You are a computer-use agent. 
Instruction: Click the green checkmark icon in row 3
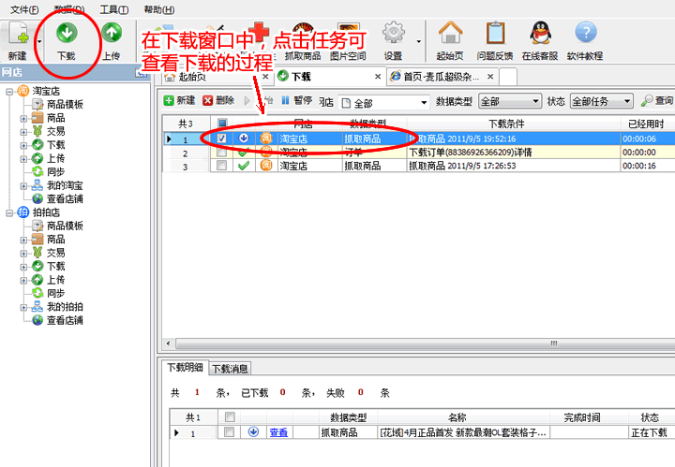[244, 166]
